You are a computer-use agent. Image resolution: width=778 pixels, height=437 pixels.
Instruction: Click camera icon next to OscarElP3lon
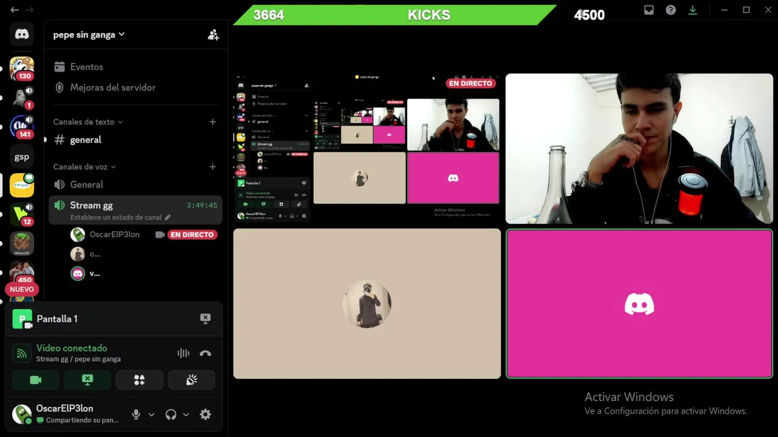[x=160, y=234]
